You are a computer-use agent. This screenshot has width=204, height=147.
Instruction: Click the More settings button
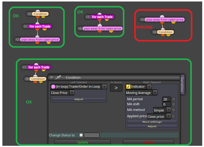152,122
